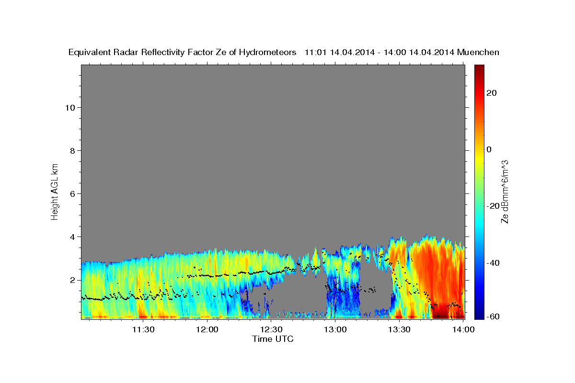Click the '11:30' time tick label
575x383 pixels.
(x=143, y=329)
